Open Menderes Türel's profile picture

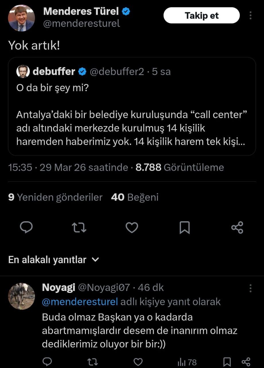[21, 18]
